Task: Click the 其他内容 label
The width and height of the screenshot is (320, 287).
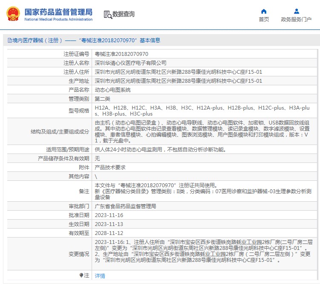Action: [x=79, y=177]
